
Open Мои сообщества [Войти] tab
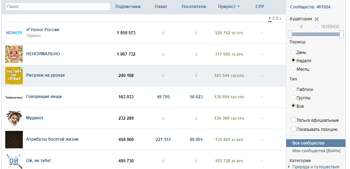point(316,151)
